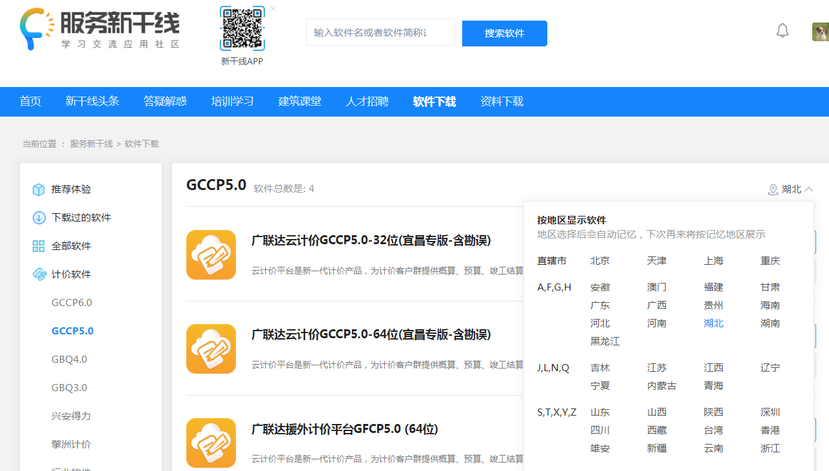Choose 深圳 in the region list
This screenshot has height=471, width=829.
click(x=770, y=412)
